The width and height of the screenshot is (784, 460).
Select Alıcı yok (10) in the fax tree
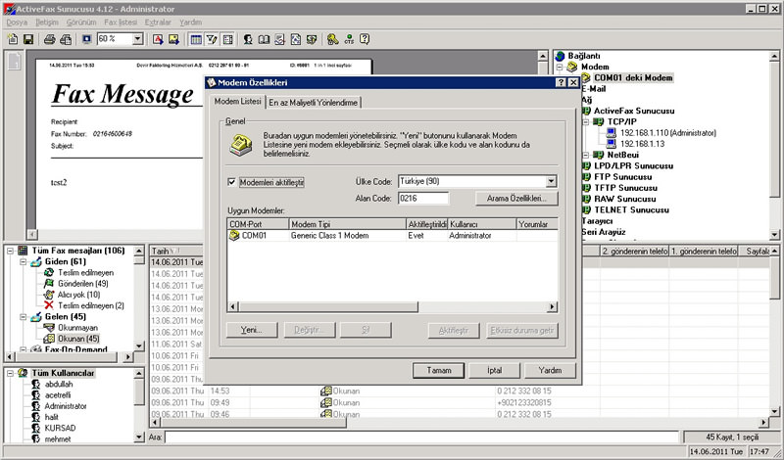[79, 295]
